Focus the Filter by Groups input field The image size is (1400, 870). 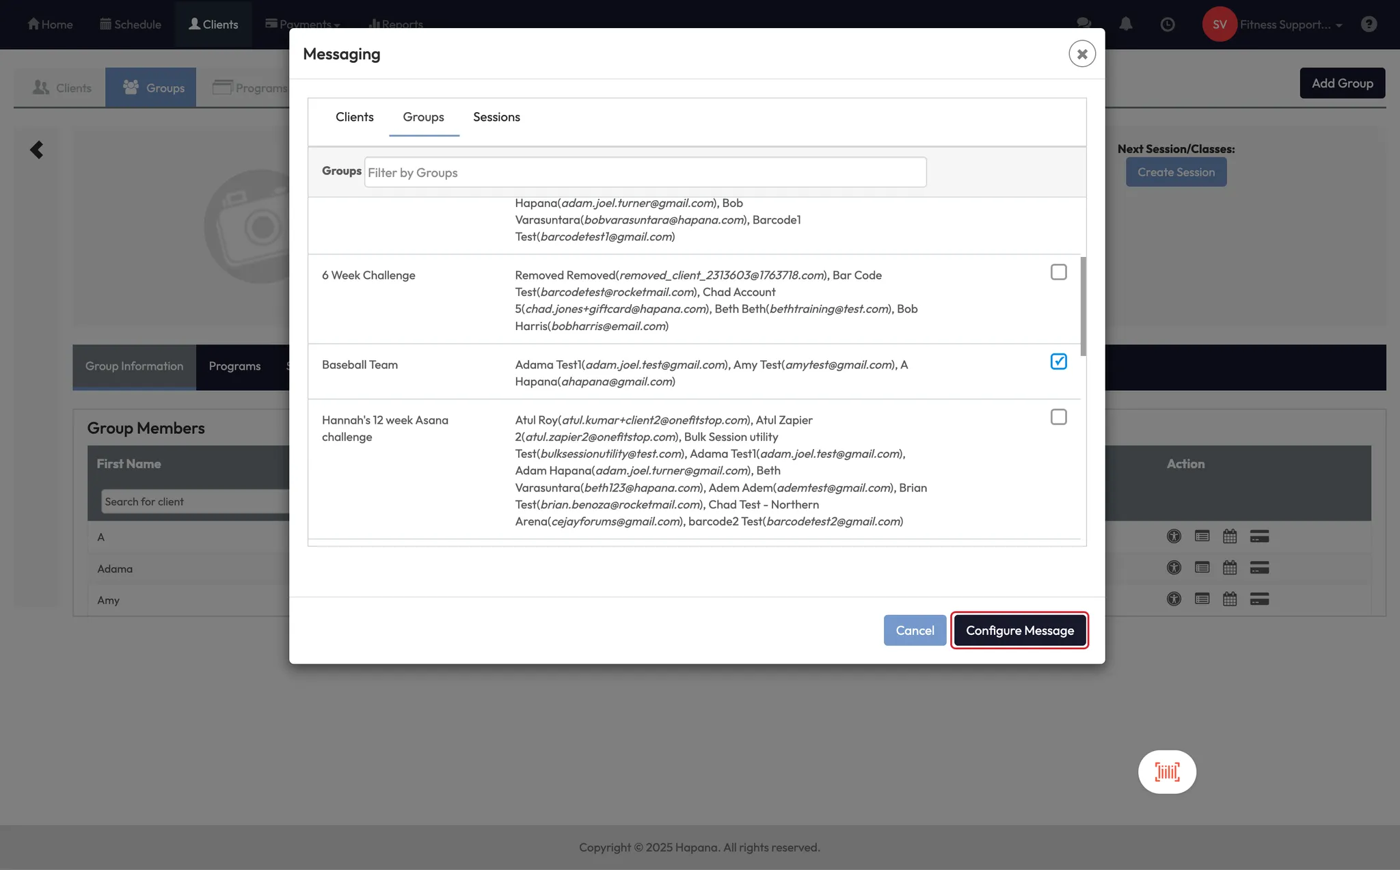[645, 172]
